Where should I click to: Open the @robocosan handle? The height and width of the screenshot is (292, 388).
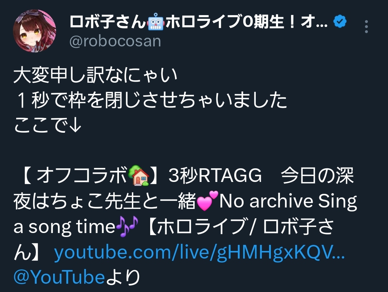point(115,41)
